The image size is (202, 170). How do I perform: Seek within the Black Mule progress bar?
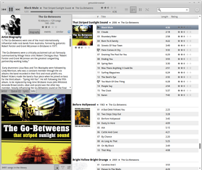tap(70, 11)
